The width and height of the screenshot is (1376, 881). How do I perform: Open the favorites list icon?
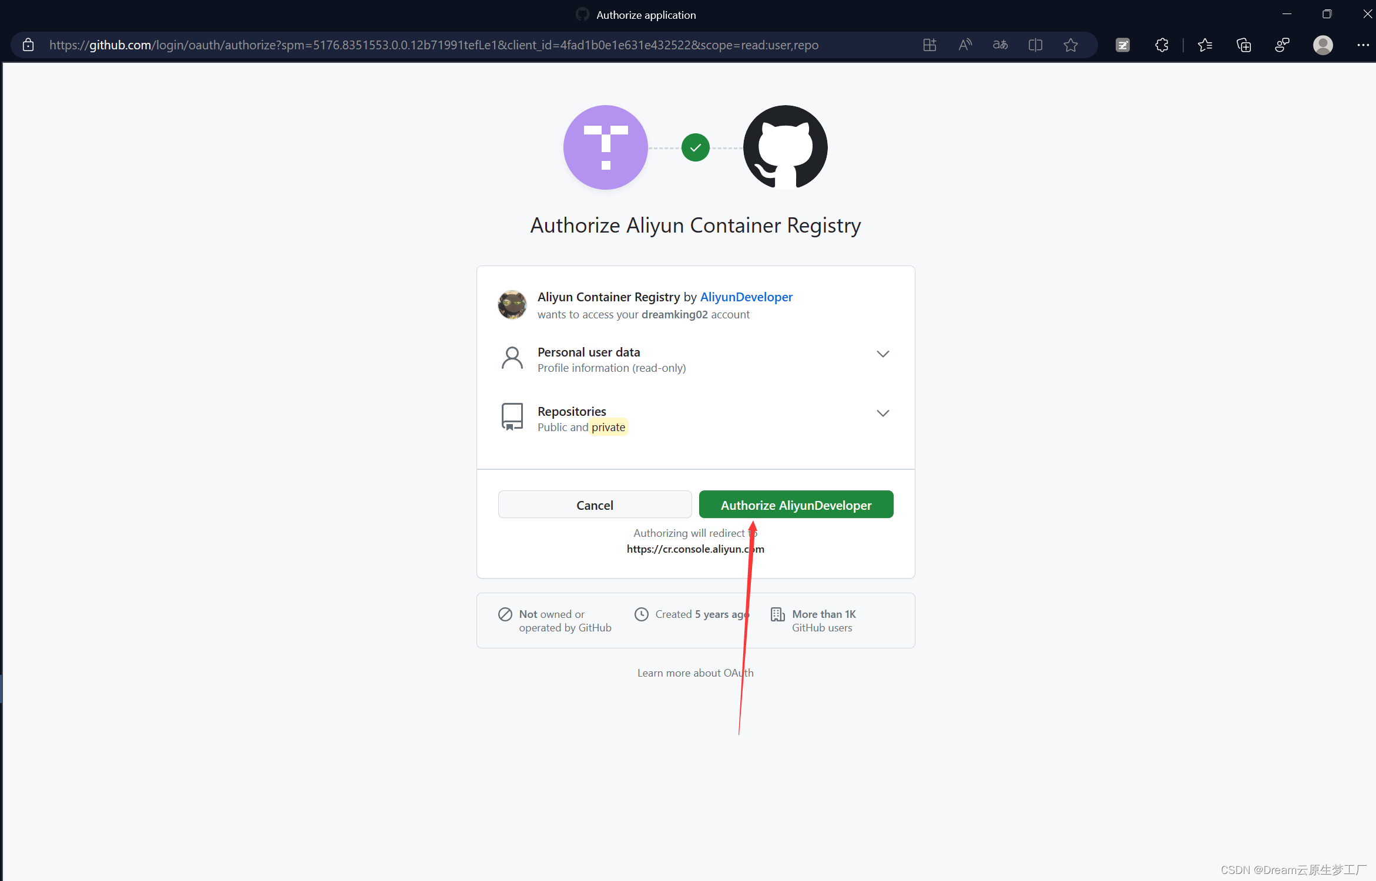click(x=1204, y=45)
